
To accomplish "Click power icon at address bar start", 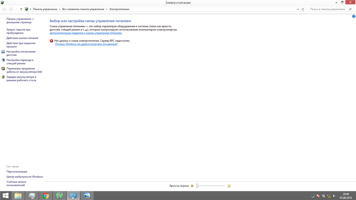I will click(26, 9).
